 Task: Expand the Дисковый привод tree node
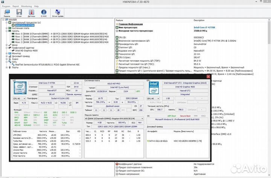[6, 56]
